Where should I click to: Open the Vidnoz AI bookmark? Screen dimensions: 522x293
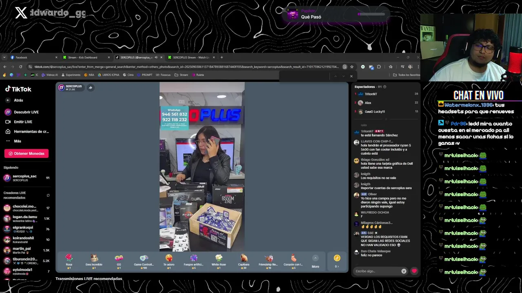(x=49, y=75)
